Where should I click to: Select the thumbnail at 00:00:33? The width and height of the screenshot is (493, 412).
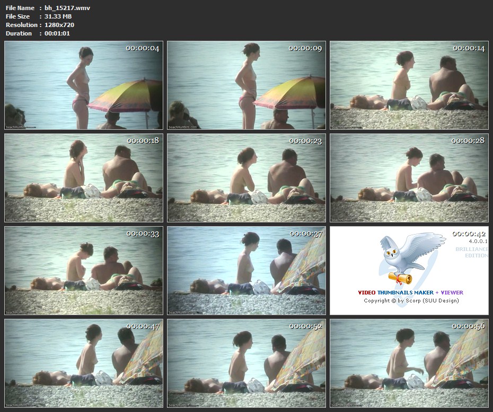83,271
